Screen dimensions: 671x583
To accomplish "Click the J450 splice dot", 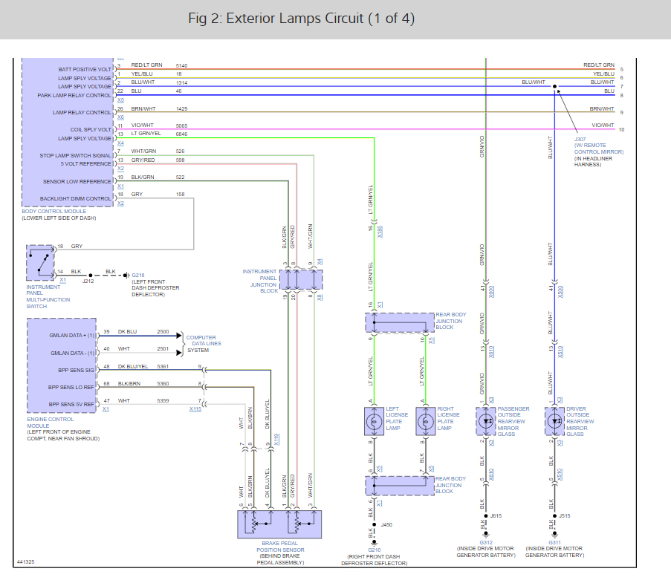I will (374, 524).
